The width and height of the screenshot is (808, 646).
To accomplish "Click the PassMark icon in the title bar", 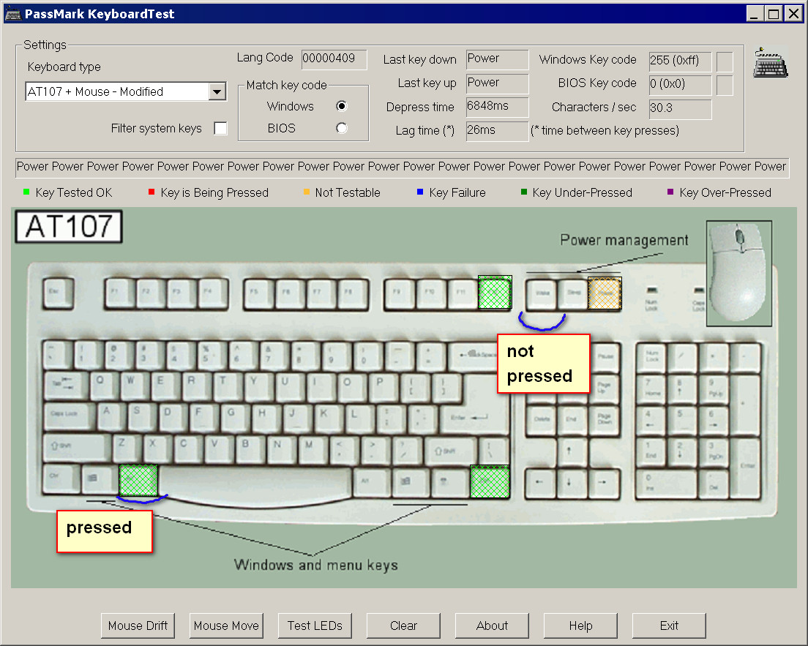I will click(x=12, y=13).
